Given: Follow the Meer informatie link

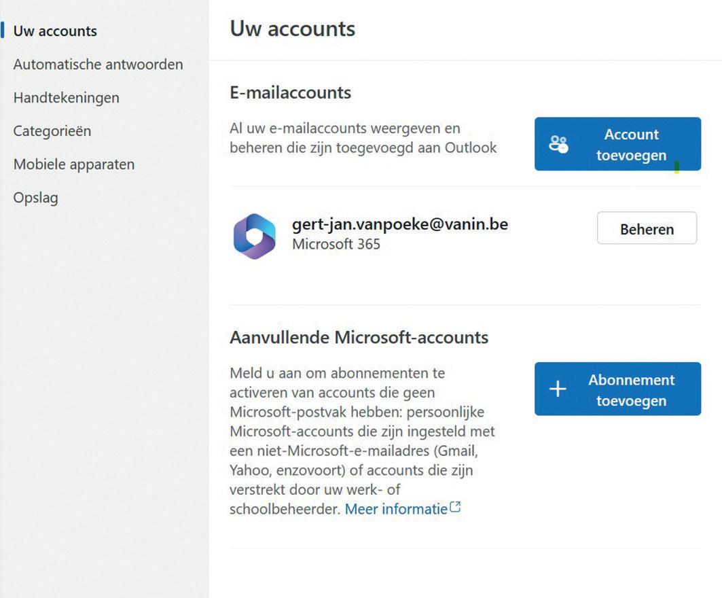Looking at the screenshot, I should coord(396,508).
